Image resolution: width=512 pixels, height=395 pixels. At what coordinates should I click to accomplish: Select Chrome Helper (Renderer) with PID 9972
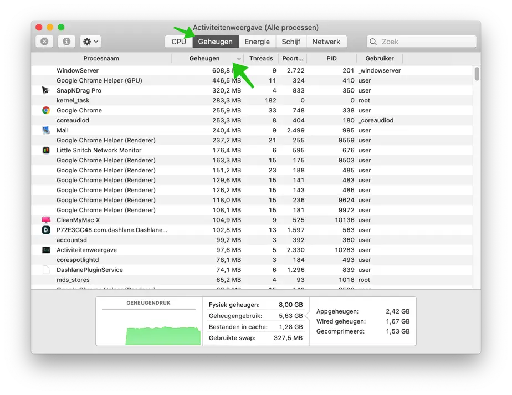[x=252, y=210]
